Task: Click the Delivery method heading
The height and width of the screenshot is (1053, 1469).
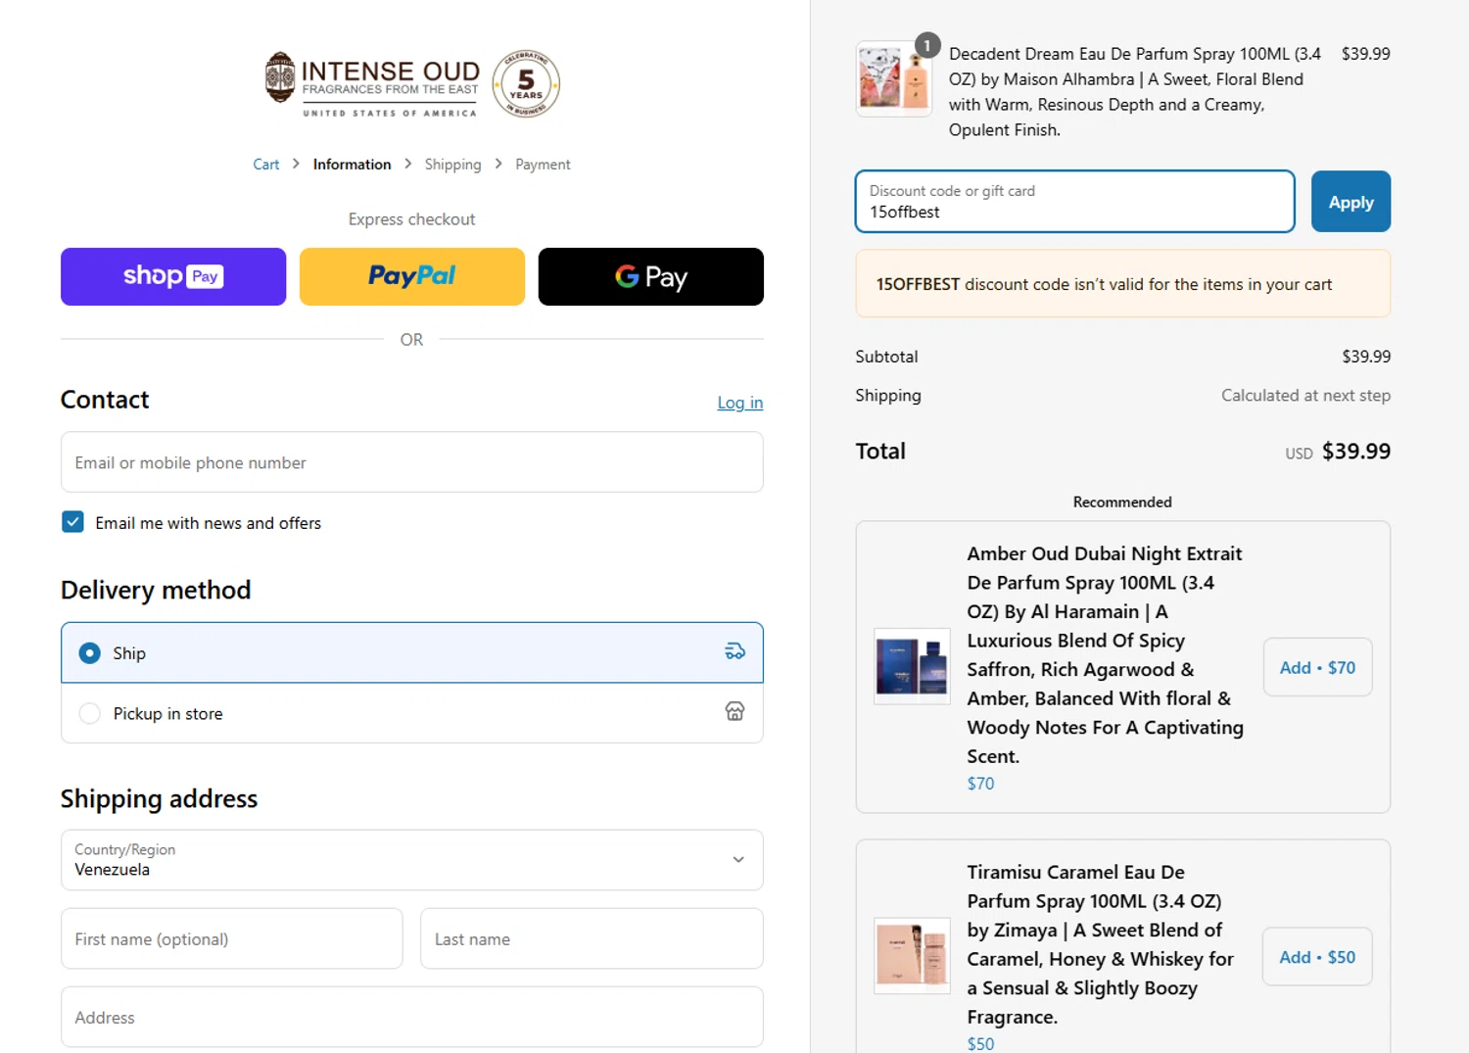Action: point(156,590)
